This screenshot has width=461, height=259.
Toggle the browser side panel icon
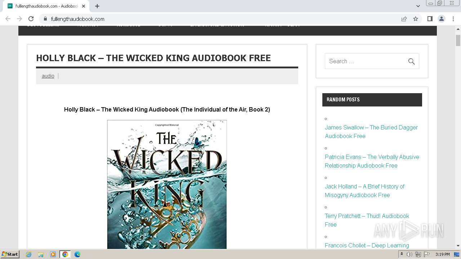(x=430, y=19)
